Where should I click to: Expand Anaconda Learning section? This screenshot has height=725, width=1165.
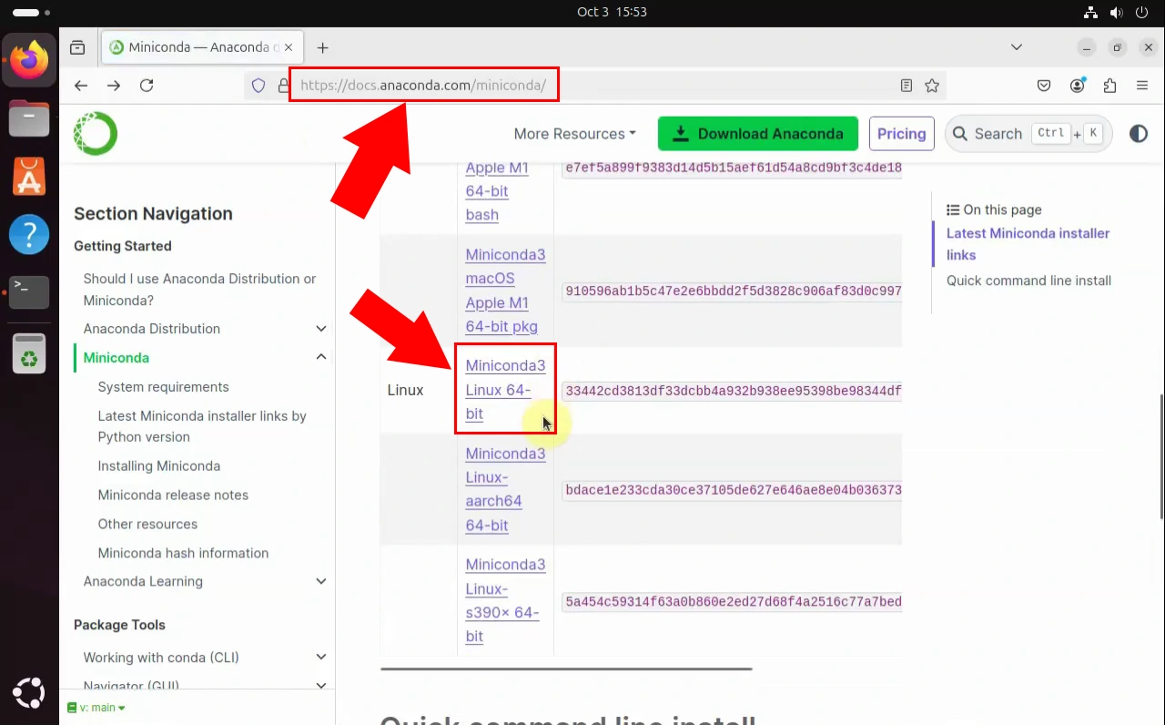point(320,581)
